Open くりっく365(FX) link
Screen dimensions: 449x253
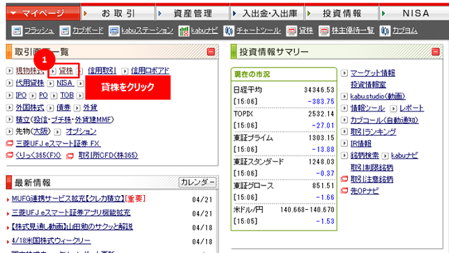pos(38,155)
